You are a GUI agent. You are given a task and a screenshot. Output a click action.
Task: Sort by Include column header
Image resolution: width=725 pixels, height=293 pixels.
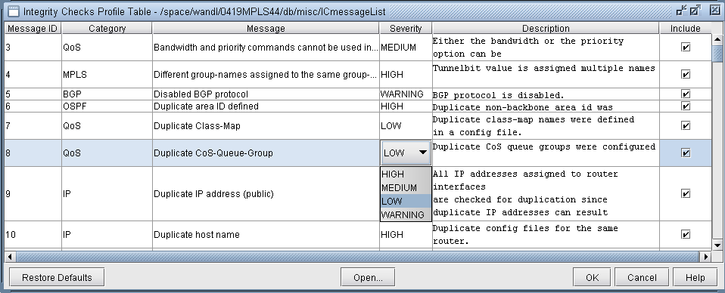pos(685,28)
